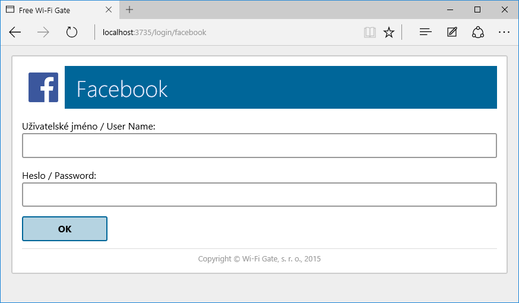Screen dimensions: 519x303
Task: Submit the login with OK button
Action: (65, 229)
